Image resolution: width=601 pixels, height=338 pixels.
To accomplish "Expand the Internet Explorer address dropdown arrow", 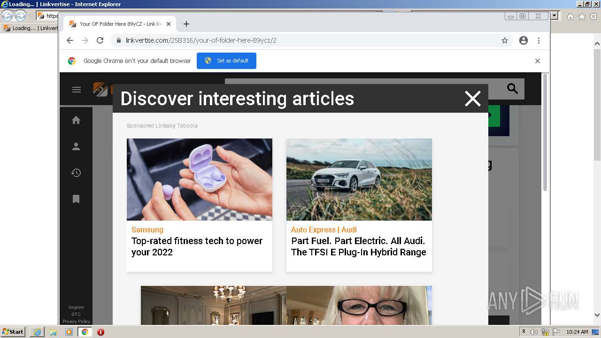I will pyautogui.click(x=555, y=15).
